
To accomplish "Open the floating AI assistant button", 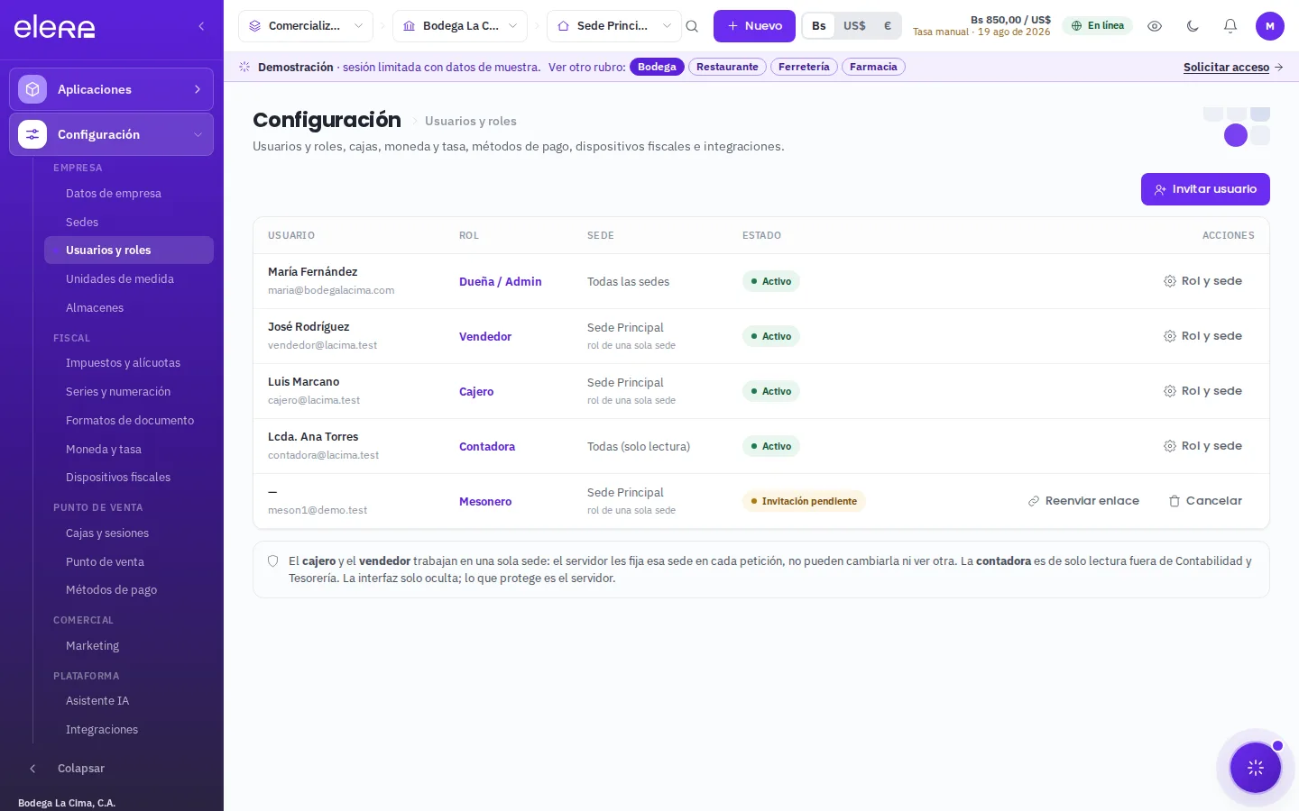I will coord(1256,768).
